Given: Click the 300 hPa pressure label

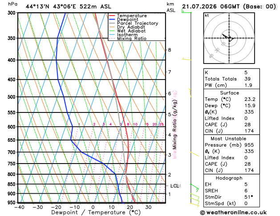Looking at the screenshot, I should (x=12, y=13).
